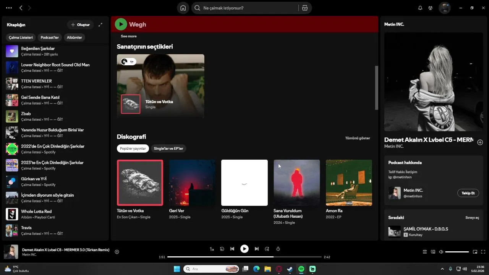489x275 pixels.
Task: Click the See more link
Action: tap(129, 36)
